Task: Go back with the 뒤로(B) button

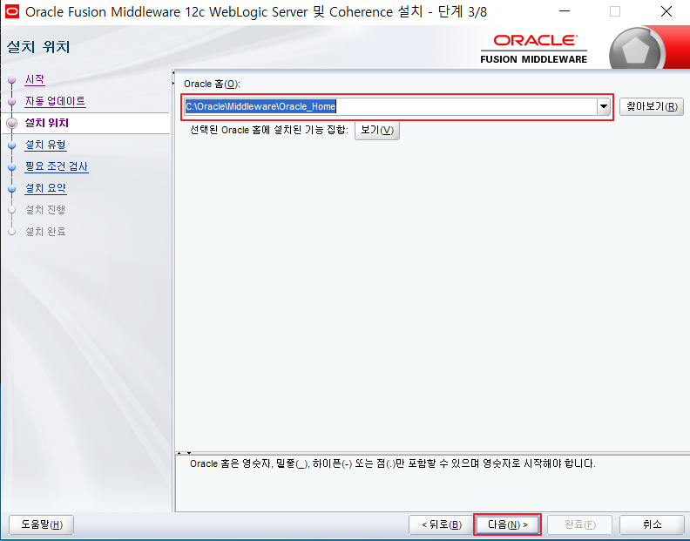Action: 441,524
